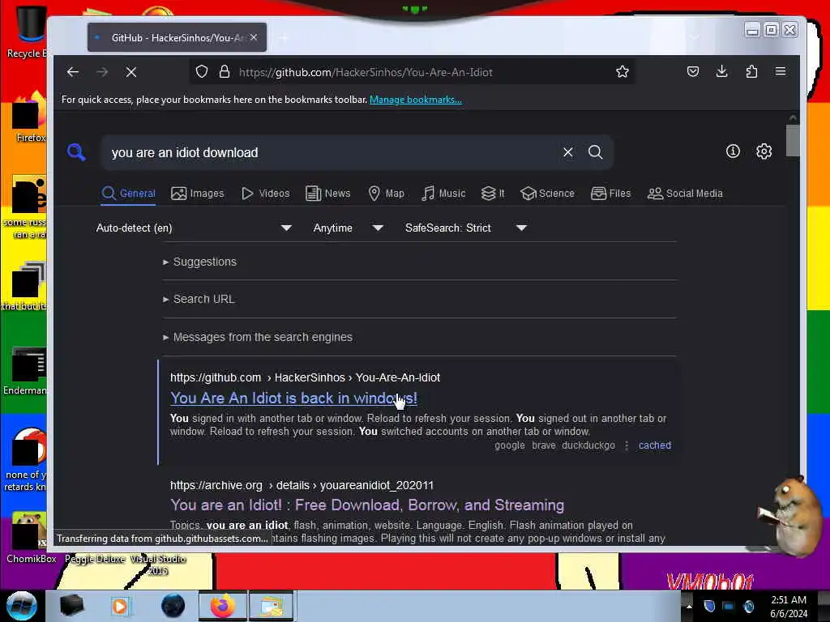Open You are an Idiot! archive.org result
830x622 pixels.
click(367, 505)
